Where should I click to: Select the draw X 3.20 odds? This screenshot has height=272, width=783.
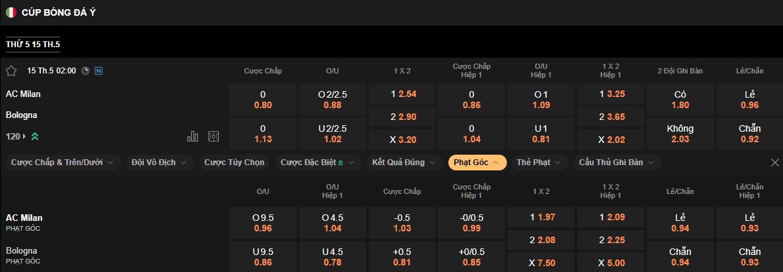point(403,140)
